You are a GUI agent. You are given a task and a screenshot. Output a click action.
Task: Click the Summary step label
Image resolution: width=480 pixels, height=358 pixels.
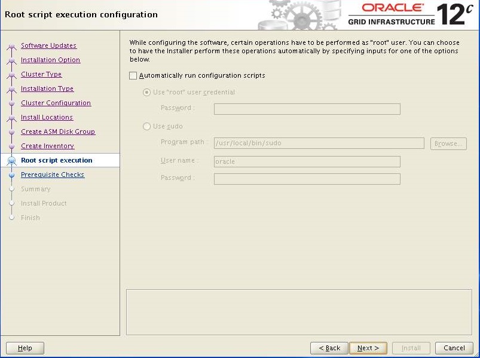35,189
